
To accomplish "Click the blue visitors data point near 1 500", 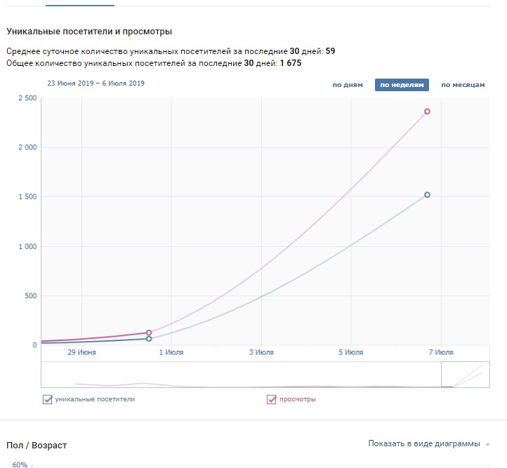I will pos(427,195).
